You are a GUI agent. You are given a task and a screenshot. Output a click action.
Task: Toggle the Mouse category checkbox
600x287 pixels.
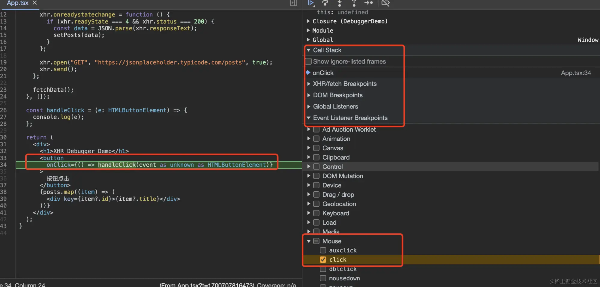(316, 241)
